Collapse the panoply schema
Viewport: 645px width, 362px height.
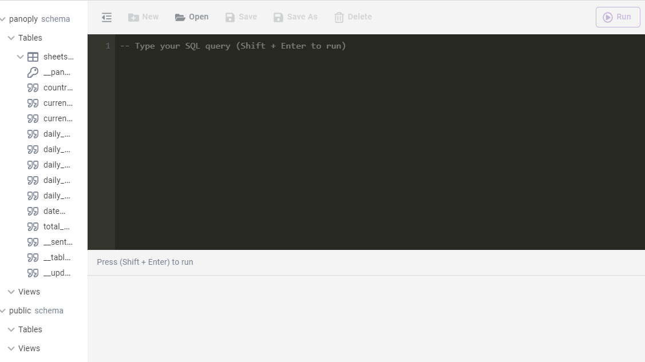(4, 19)
